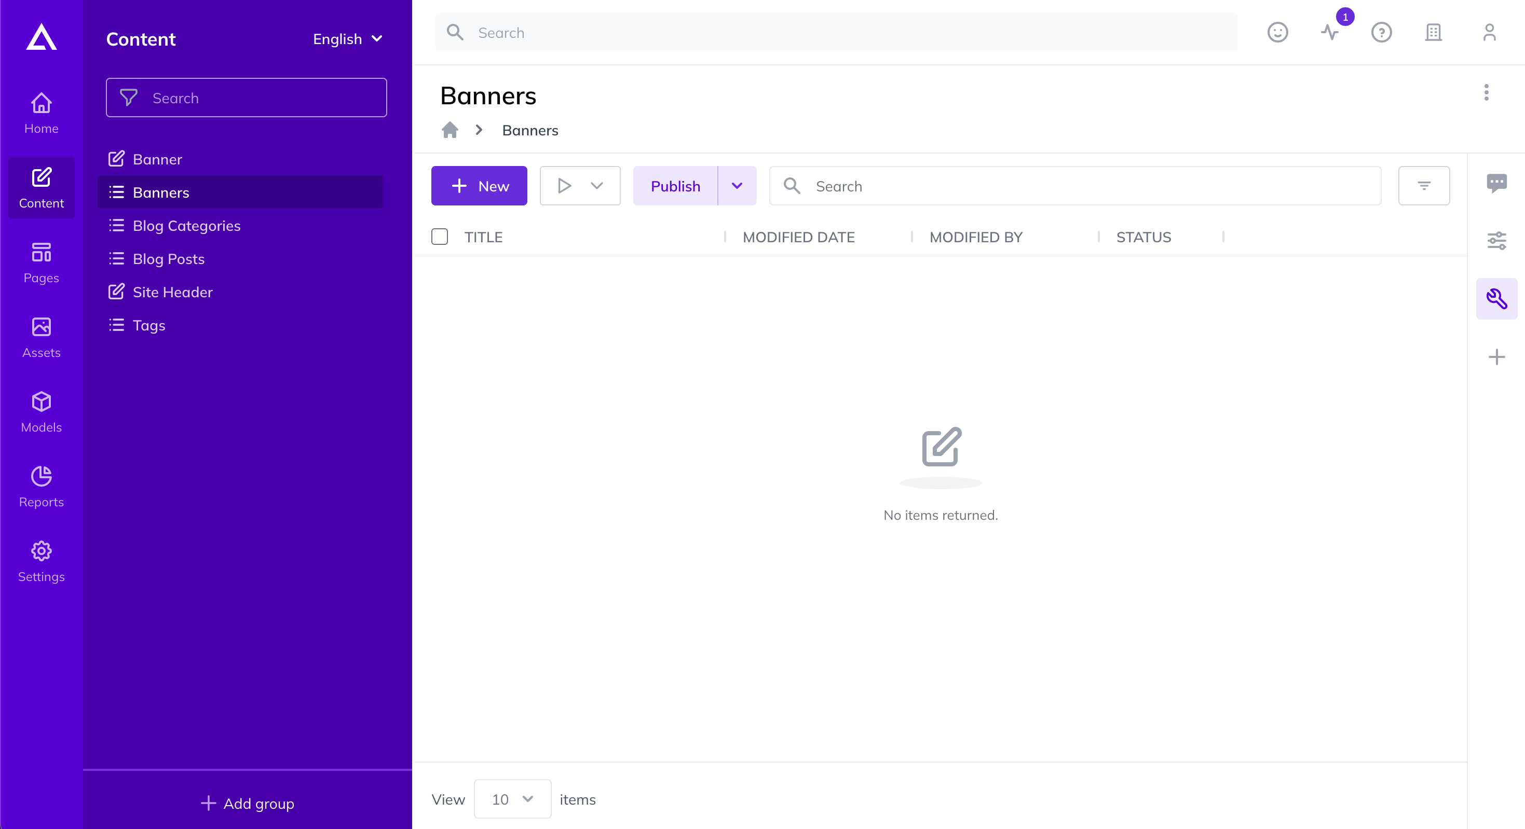Open the activity notifications icon
This screenshot has height=829, width=1525.
click(1330, 33)
